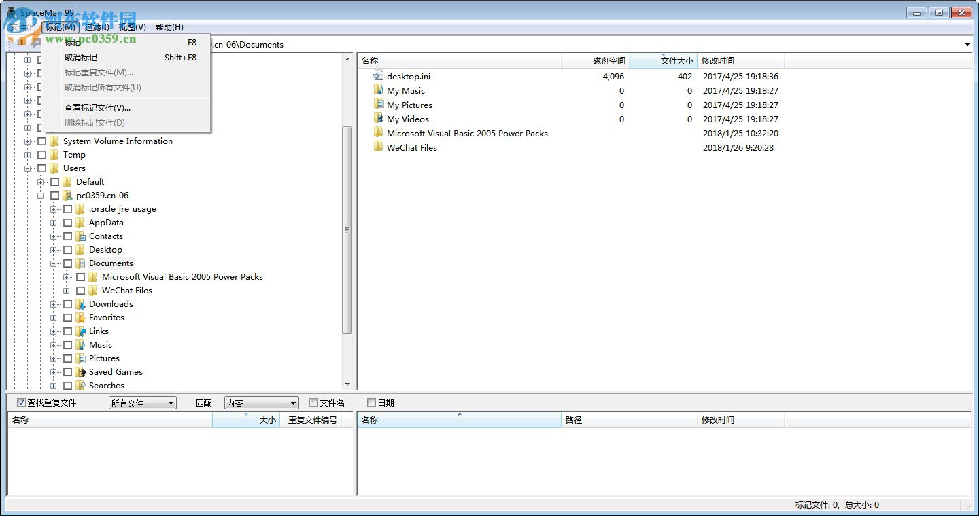Click the Documents folder icon in the tree

point(80,263)
